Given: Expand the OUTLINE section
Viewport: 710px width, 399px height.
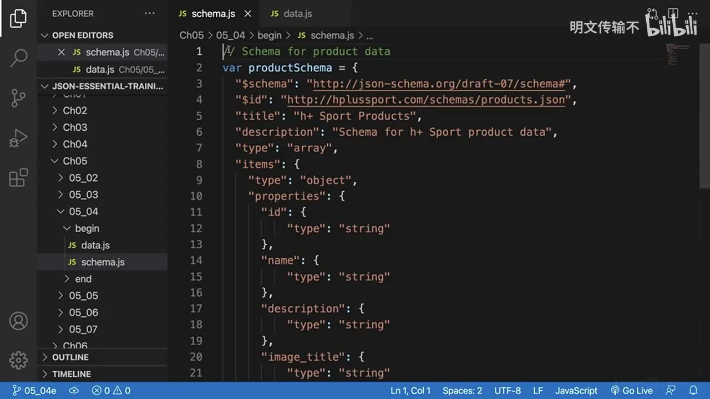Looking at the screenshot, I should 102,357.
